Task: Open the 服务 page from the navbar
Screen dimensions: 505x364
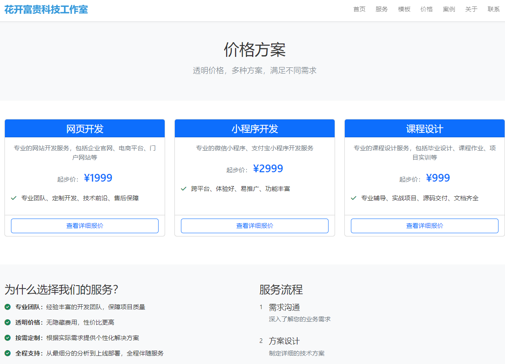Action: 382,9
